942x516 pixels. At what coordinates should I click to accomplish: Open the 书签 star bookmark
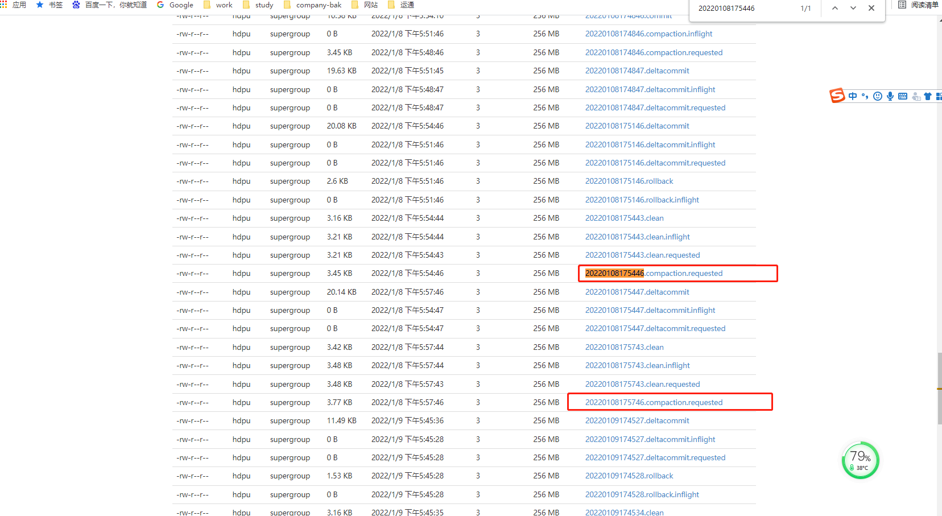49,5
